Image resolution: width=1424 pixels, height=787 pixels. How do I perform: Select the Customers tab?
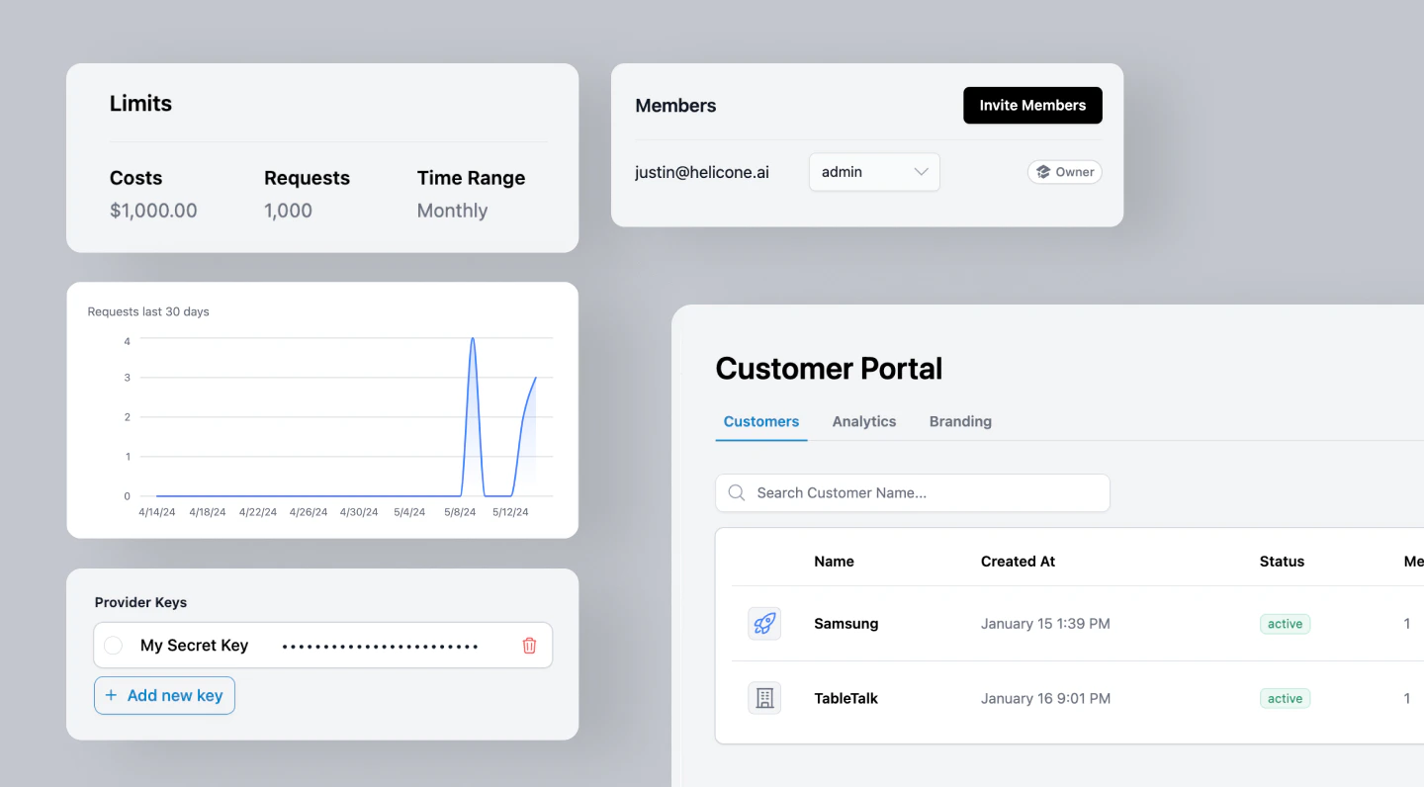760,421
